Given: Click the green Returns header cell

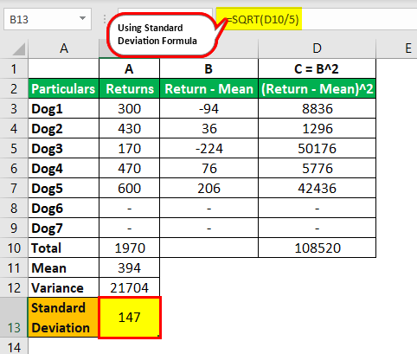Looking at the screenshot, I should 130,88.
